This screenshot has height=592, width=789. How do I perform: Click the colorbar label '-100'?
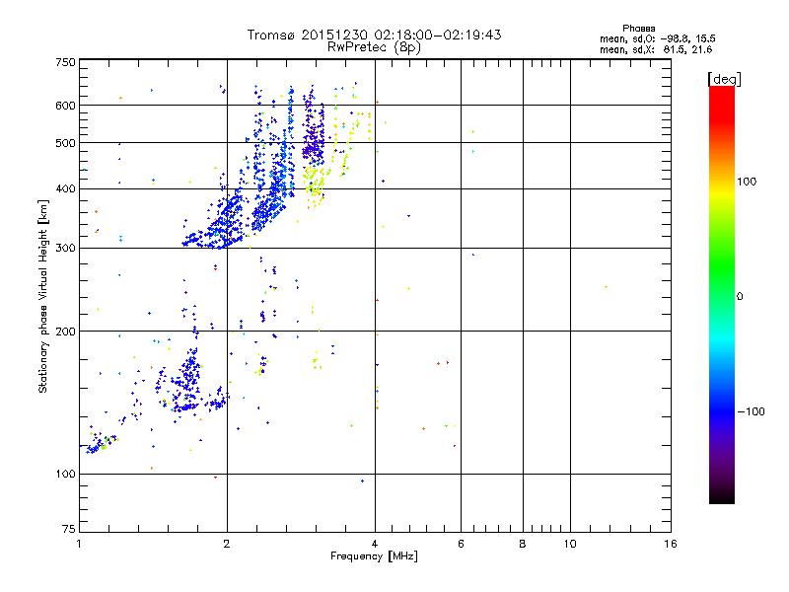tap(751, 411)
